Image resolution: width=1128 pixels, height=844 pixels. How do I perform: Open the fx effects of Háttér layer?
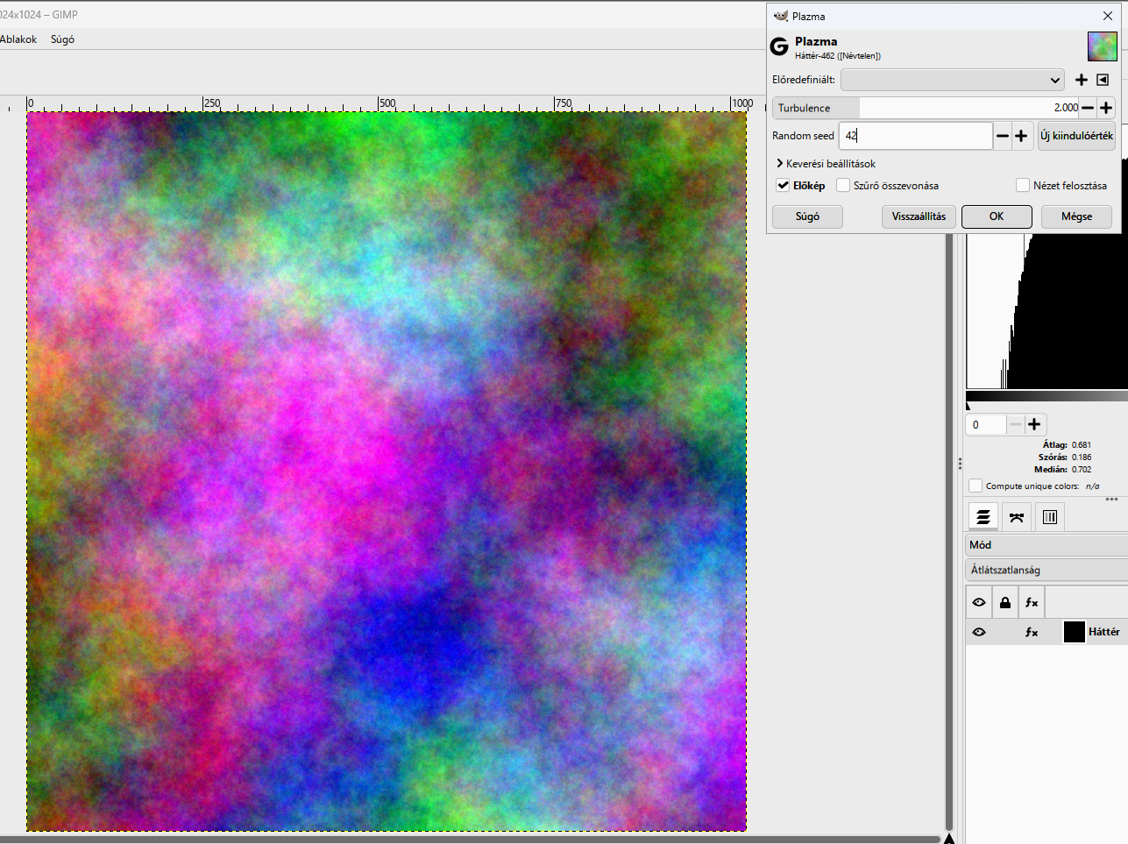pos(1032,632)
